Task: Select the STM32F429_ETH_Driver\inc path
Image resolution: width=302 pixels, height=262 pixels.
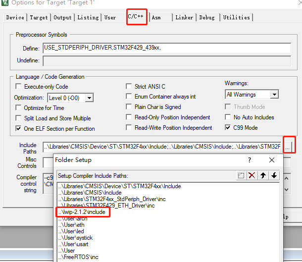Action: pos(168,206)
